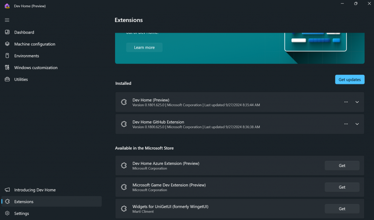The image size is (374, 220).
Task: Click the hamburger navigation menu icon
Action: (x=7, y=20)
